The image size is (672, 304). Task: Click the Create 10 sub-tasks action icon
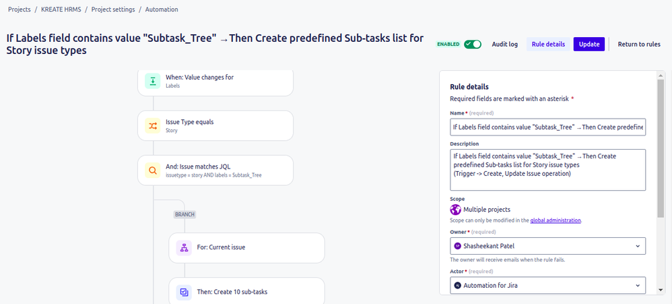pyautogui.click(x=184, y=293)
